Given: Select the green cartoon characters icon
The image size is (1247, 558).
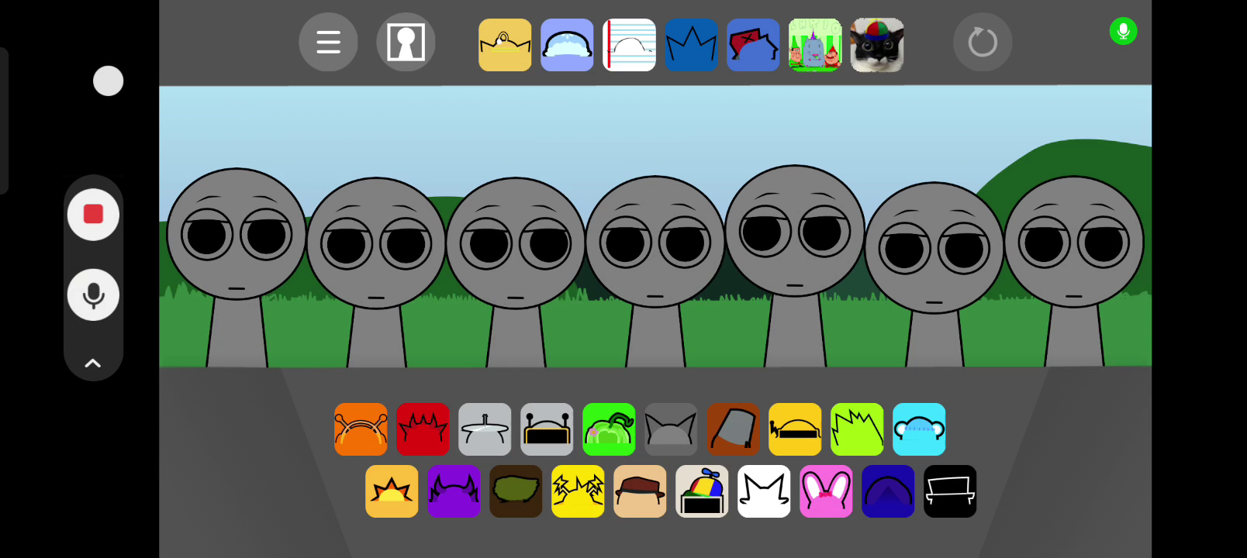Looking at the screenshot, I should [x=815, y=45].
